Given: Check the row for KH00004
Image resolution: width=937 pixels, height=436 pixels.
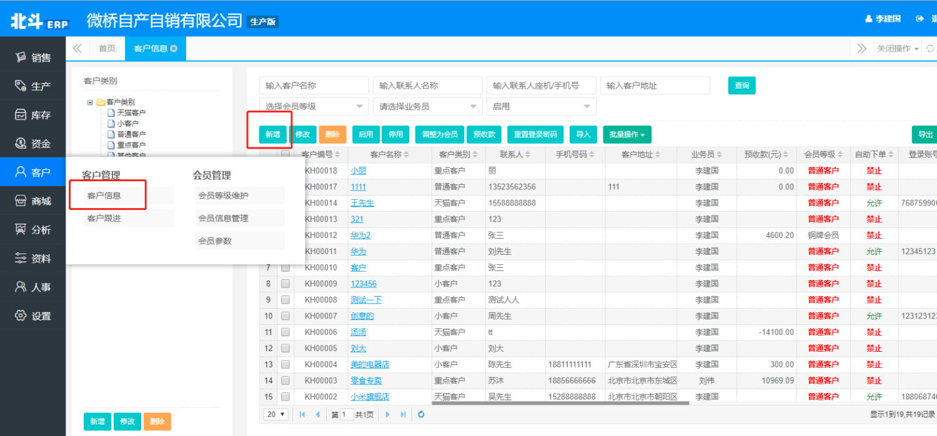Looking at the screenshot, I should pos(285,364).
